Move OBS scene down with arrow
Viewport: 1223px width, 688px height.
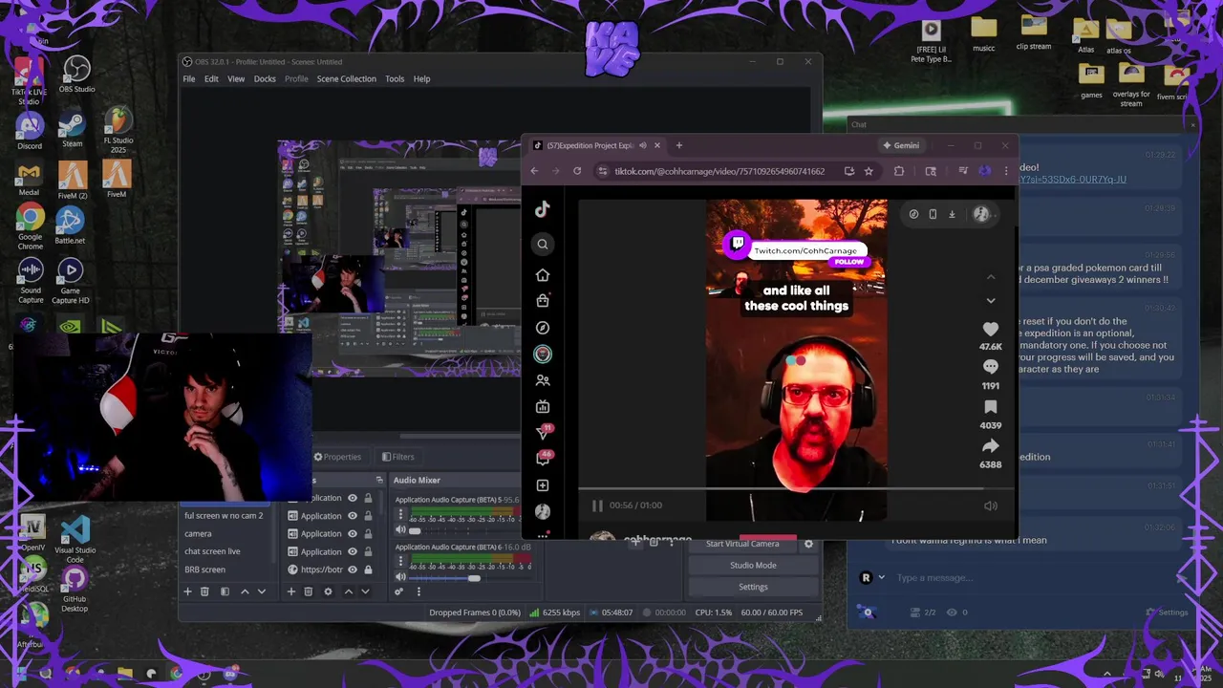(x=261, y=591)
